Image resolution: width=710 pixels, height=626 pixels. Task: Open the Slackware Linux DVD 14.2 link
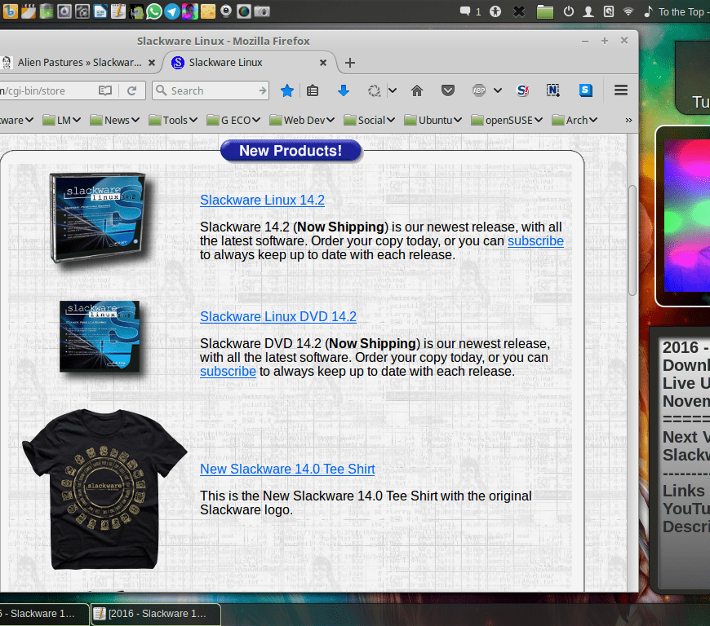pos(278,316)
